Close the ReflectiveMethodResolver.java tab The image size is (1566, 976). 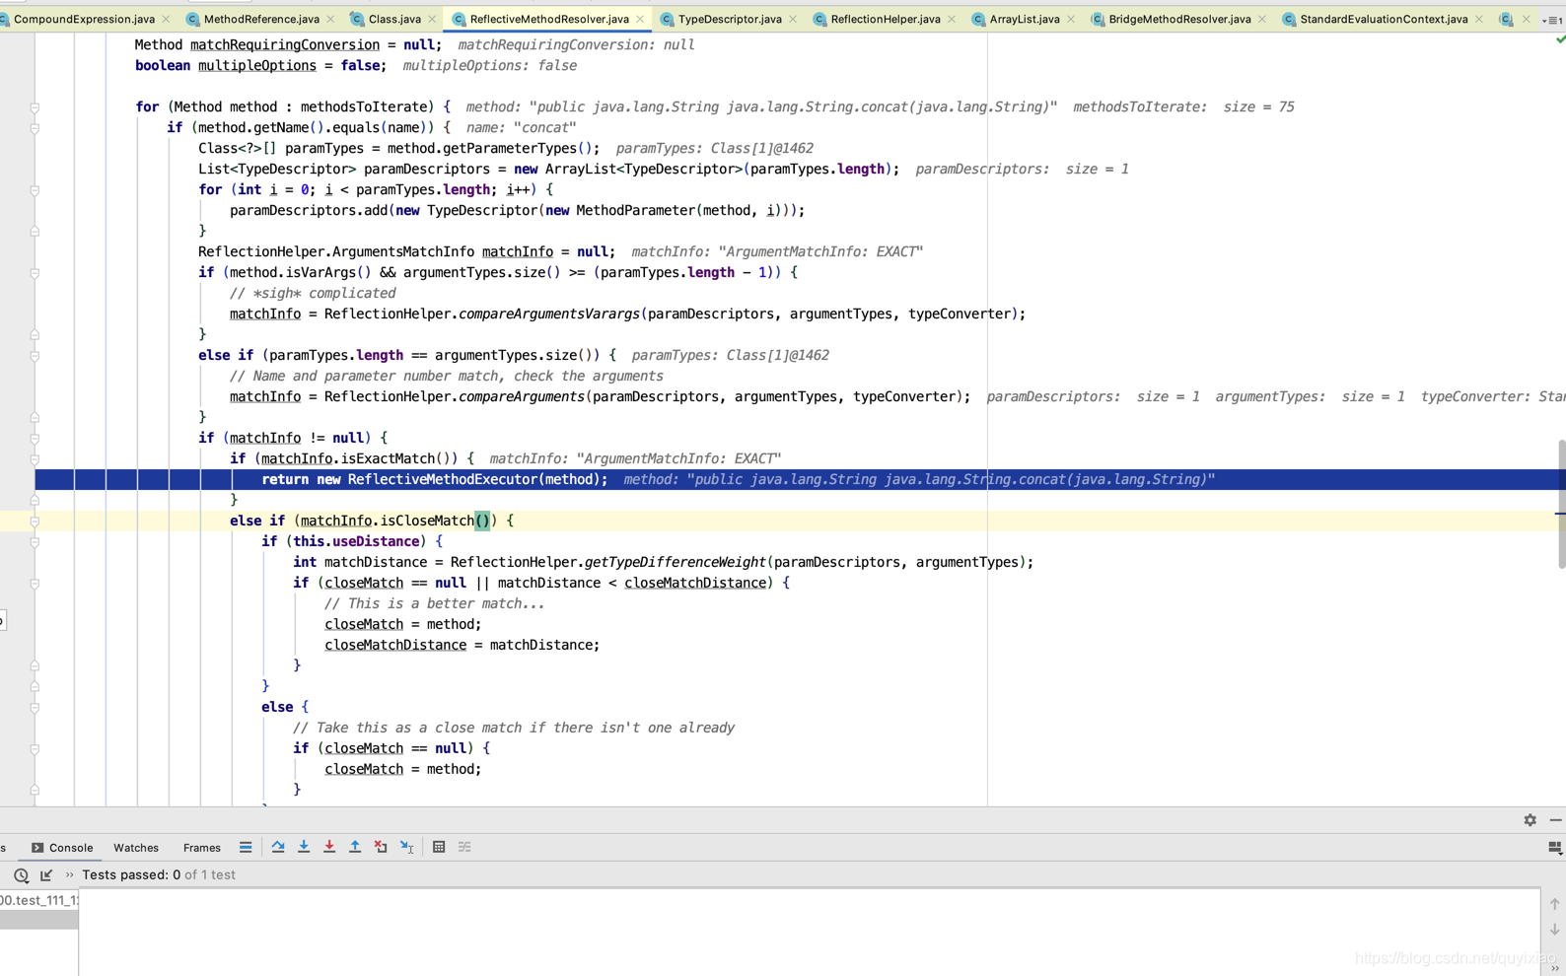pyautogui.click(x=640, y=20)
